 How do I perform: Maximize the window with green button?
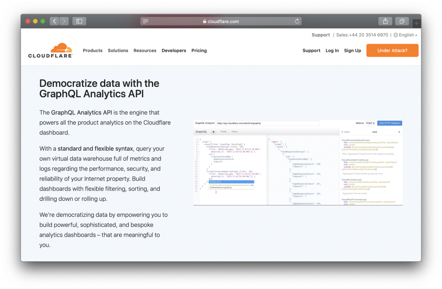[43, 21]
